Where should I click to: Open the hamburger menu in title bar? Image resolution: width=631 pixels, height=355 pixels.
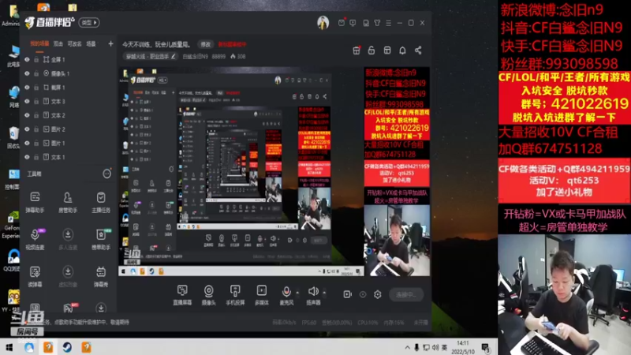[x=388, y=23]
